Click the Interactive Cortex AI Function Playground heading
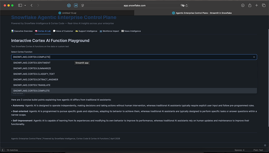Screen dimensions: 269x153 [x=50, y=41]
